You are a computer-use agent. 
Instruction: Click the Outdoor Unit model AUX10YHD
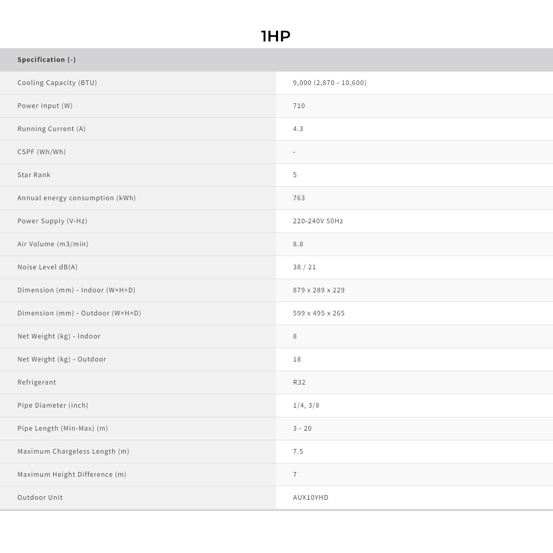tap(310, 498)
